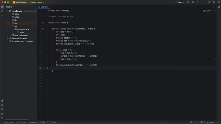Expand the .idea folder

pyautogui.click(x=10, y=14)
